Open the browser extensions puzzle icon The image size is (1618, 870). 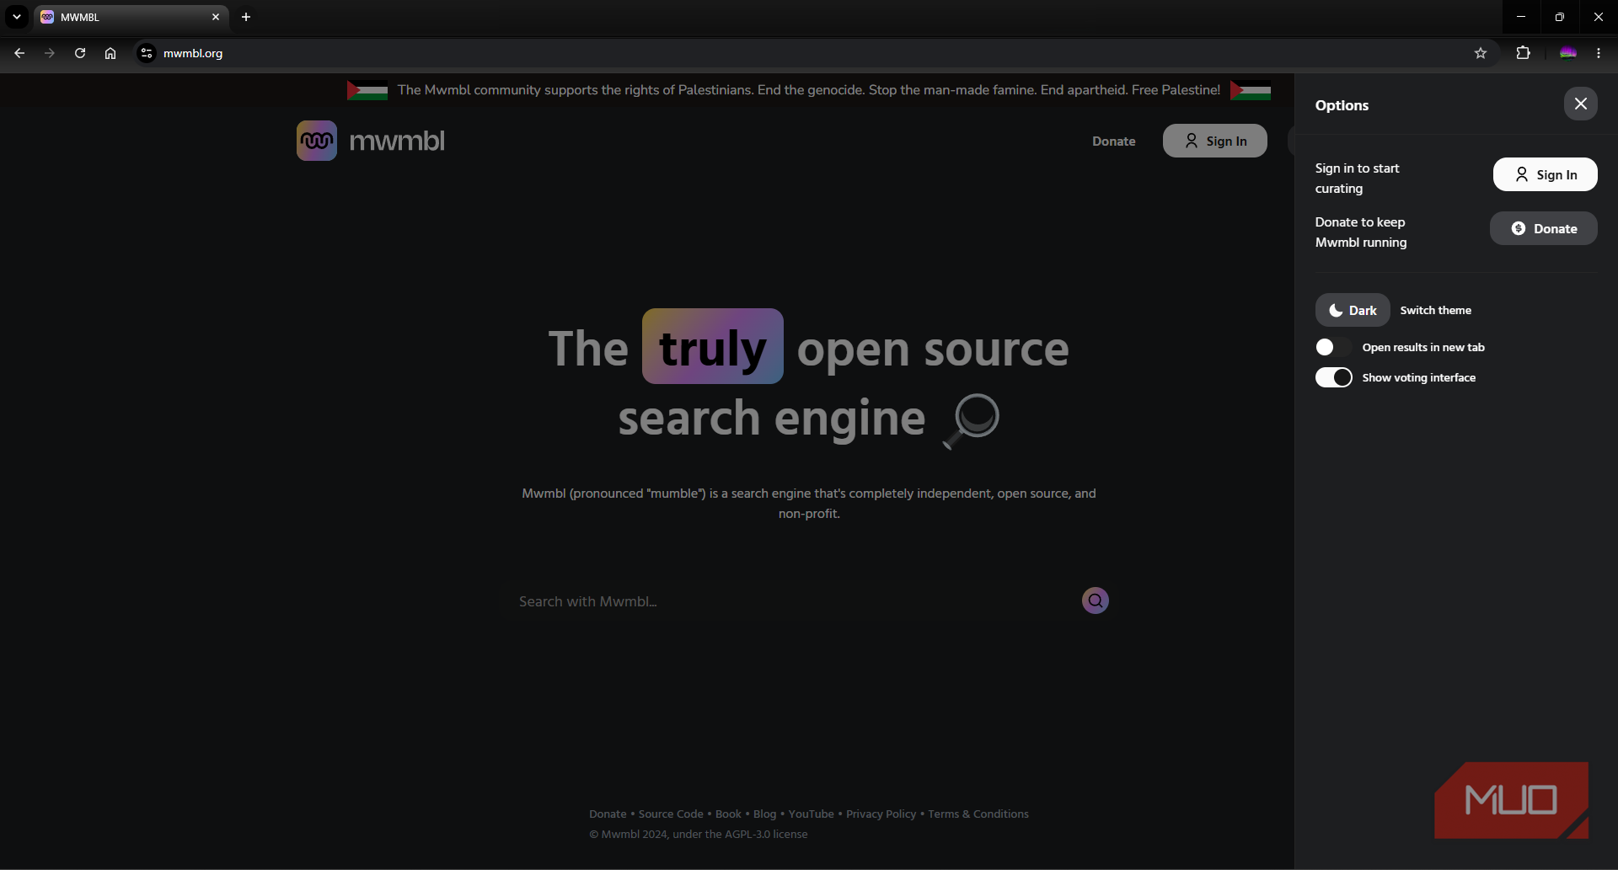[1523, 53]
